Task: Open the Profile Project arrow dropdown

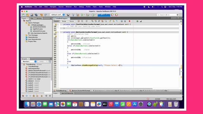Action: 95,15
